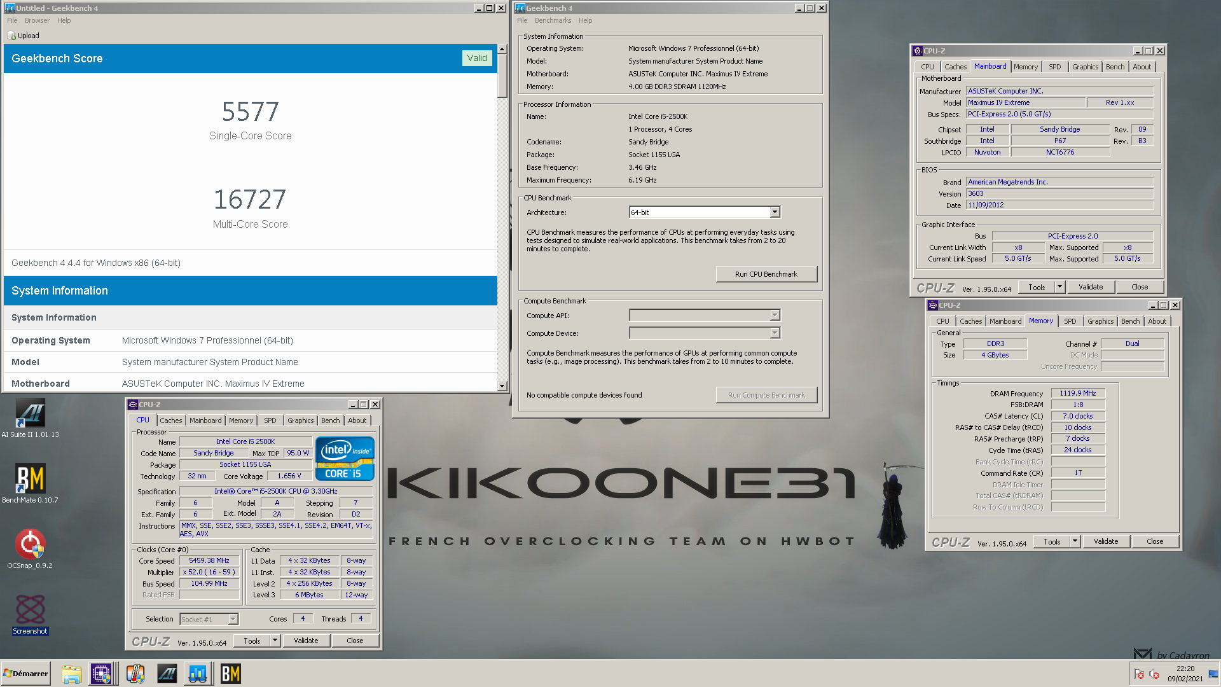Image resolution: width=1221 pixels, height=687 pixels.
Task: Click Run CPU Benchmark button
Action: click(766, 274)
